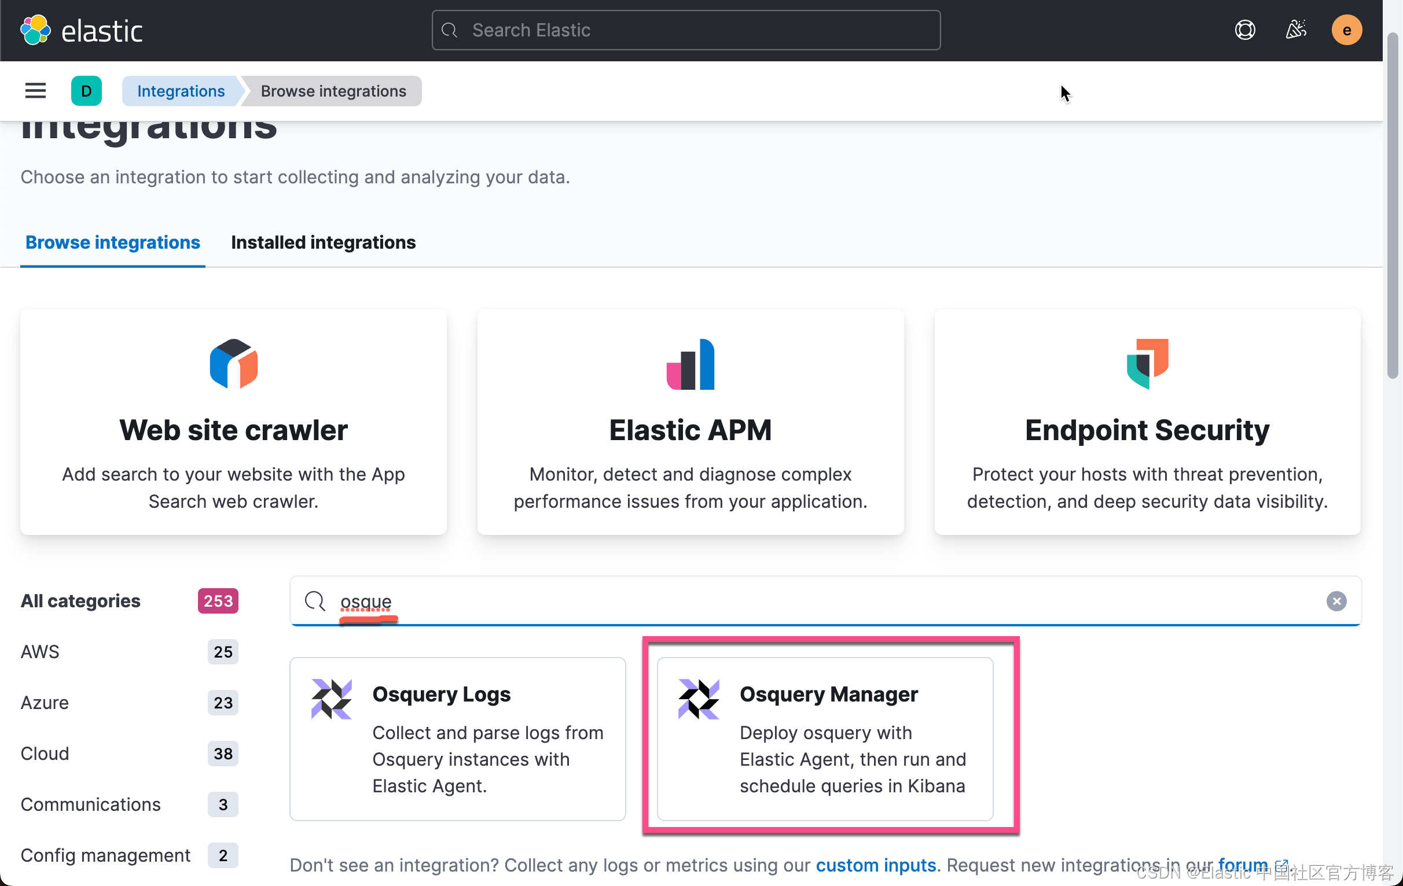Click the green 'D' deployment icon
1403x886 pixels.
[86, 91]
